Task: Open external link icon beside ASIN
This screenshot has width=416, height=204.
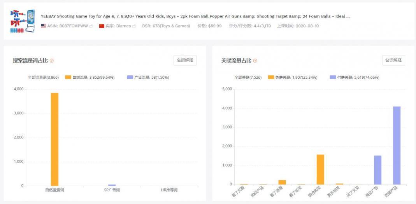Action: [x=91, y=26]
